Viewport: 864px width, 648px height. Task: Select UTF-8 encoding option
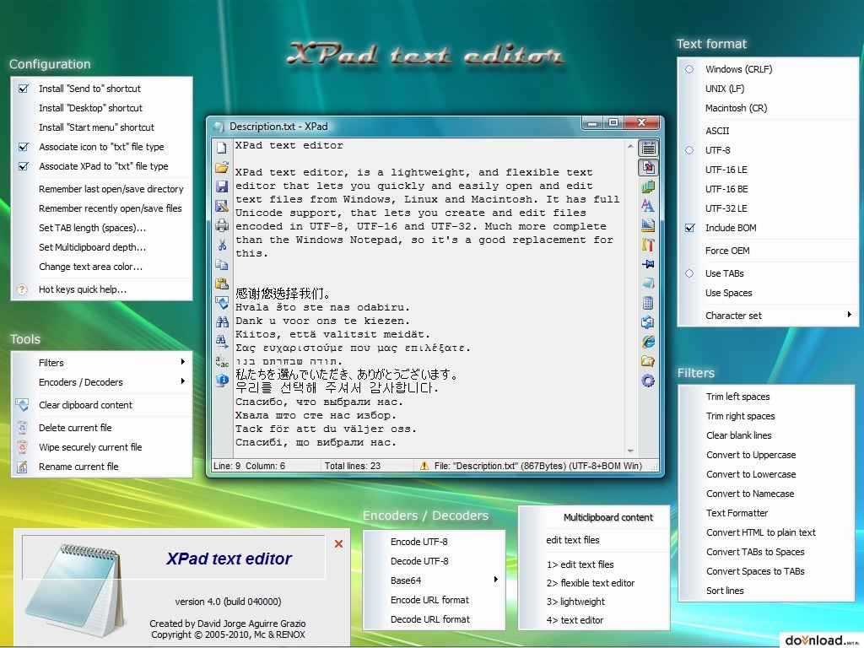tap(768, 150)
